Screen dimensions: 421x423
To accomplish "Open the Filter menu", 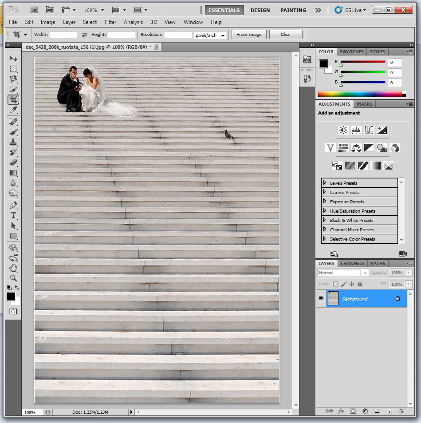I will [x=110, y=22].
